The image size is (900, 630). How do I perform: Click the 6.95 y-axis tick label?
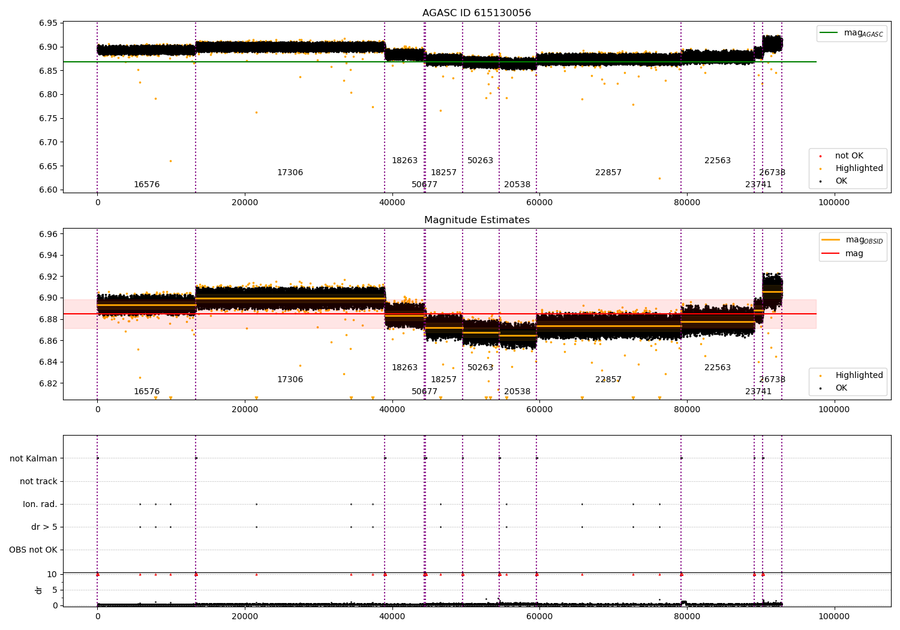pyautogui.click(x=48, y=23)
